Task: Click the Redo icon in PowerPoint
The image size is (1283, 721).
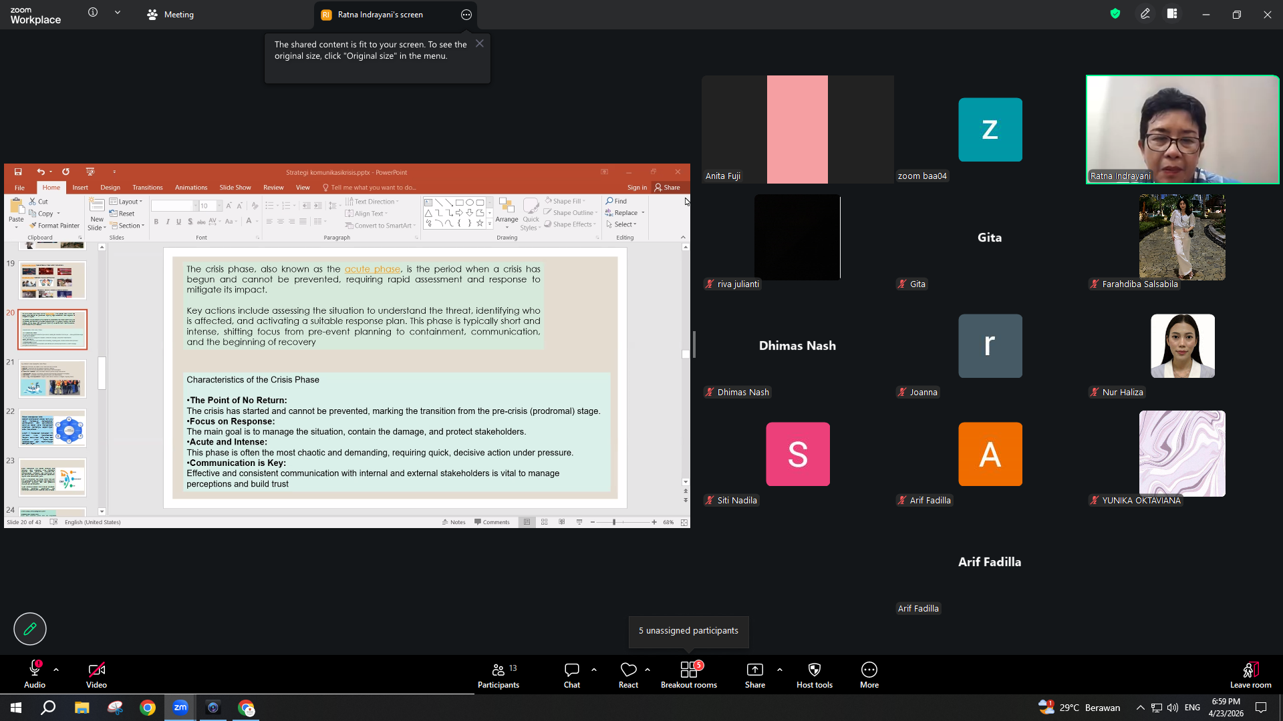Action: point(65,172)
